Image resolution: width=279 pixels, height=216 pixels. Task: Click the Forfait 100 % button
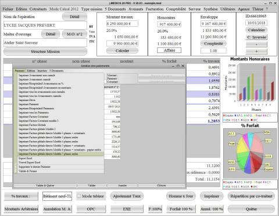[x=181, y=209]
